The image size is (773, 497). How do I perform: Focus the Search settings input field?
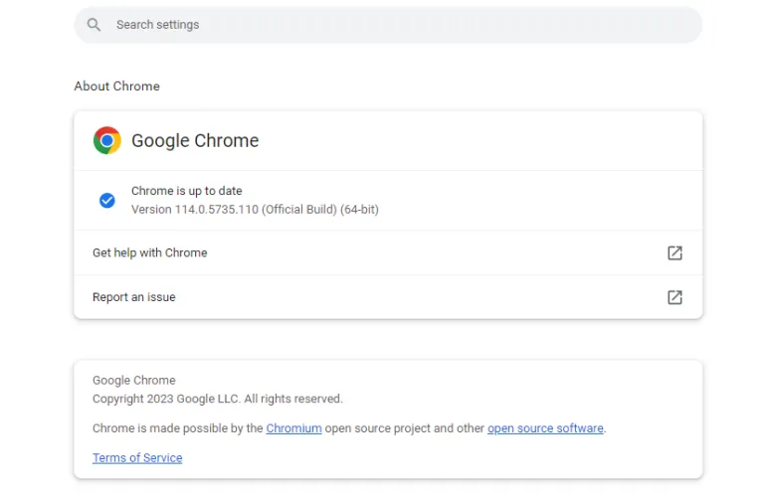(x=398, y=25)
